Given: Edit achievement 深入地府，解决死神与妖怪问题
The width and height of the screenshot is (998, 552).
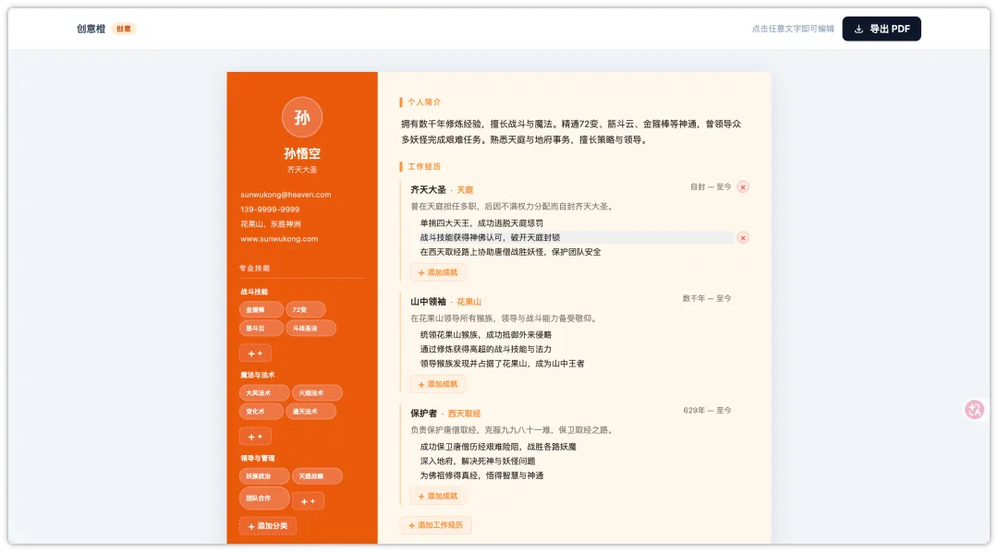Looking at the screenshot, I should pos(478,461).
